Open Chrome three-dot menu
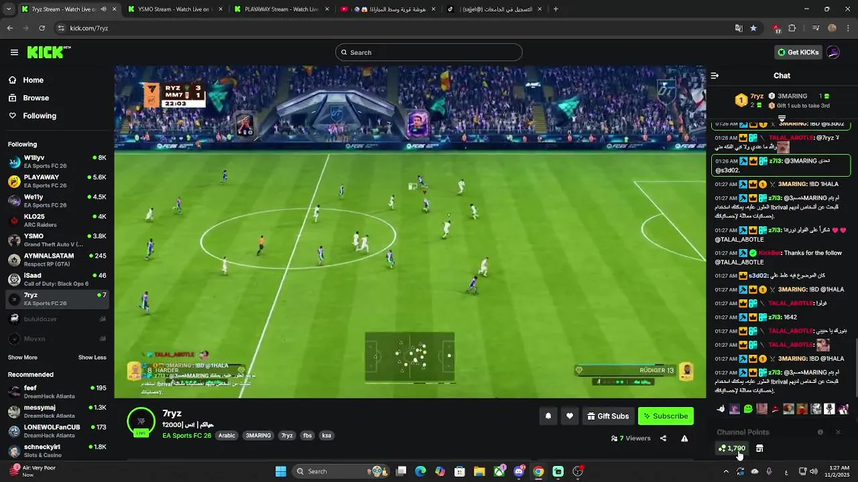Viewport: 858px width, 482px height. click(x=848, y=28)
